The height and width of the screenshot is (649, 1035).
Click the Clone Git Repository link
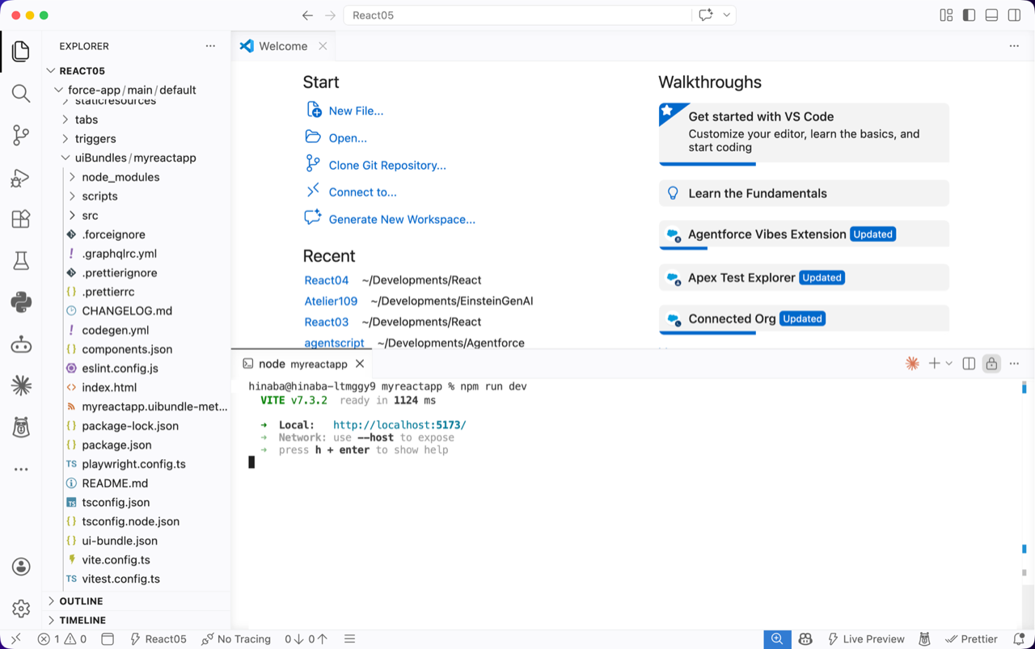coord(387,165)
